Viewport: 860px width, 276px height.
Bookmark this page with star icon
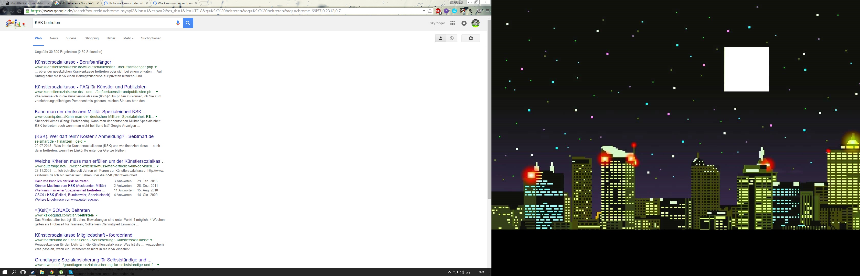click(430, 11)
